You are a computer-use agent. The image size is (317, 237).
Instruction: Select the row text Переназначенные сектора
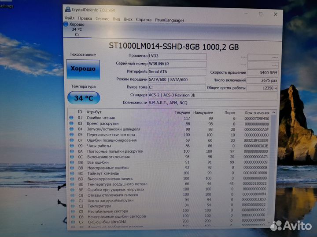111,135
